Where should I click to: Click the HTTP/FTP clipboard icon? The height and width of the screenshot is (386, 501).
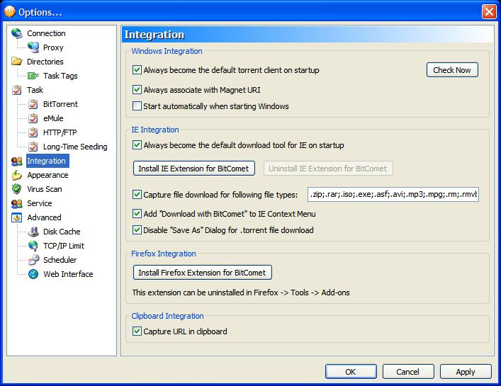[33, 132]
